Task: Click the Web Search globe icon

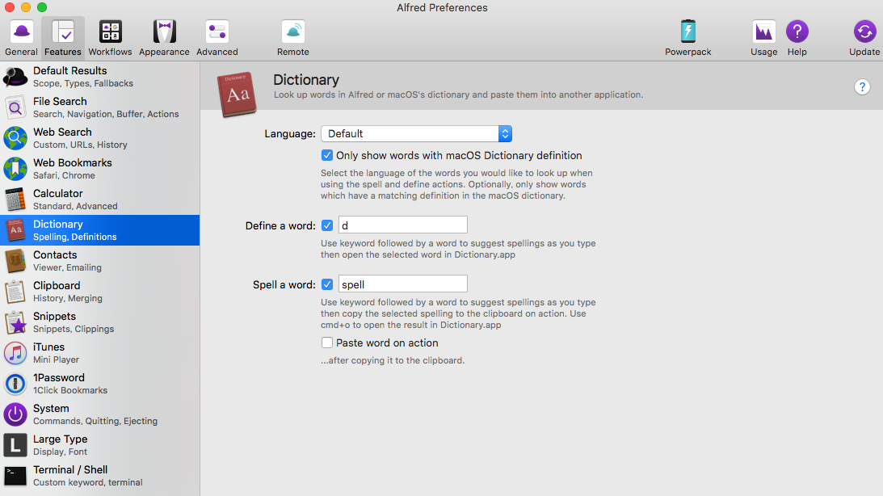Action: [x=15, y=138]
